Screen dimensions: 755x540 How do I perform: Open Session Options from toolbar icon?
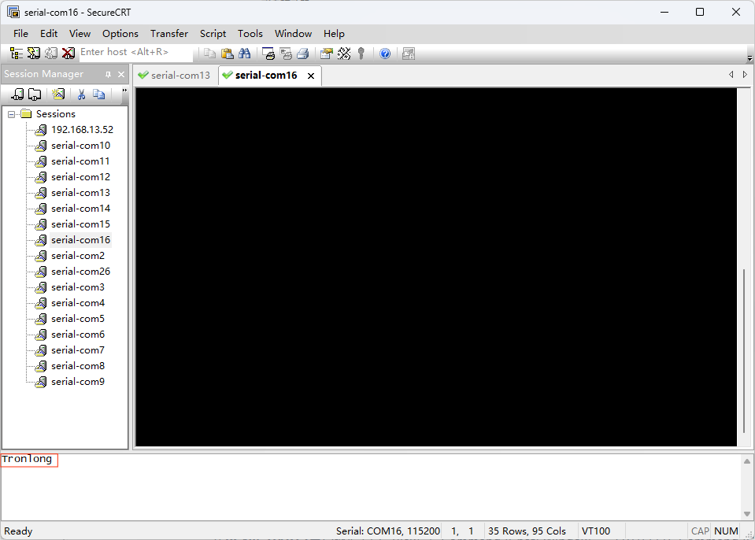[x=326, y=54]
